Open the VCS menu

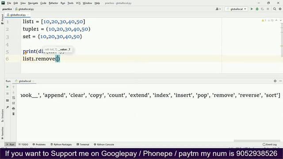pyautogui.click(x=78, y=3)
